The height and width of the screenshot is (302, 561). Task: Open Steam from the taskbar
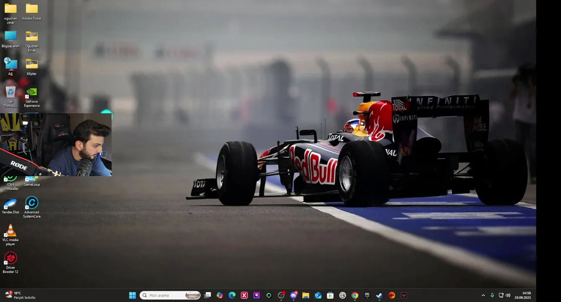click(379, 295)
